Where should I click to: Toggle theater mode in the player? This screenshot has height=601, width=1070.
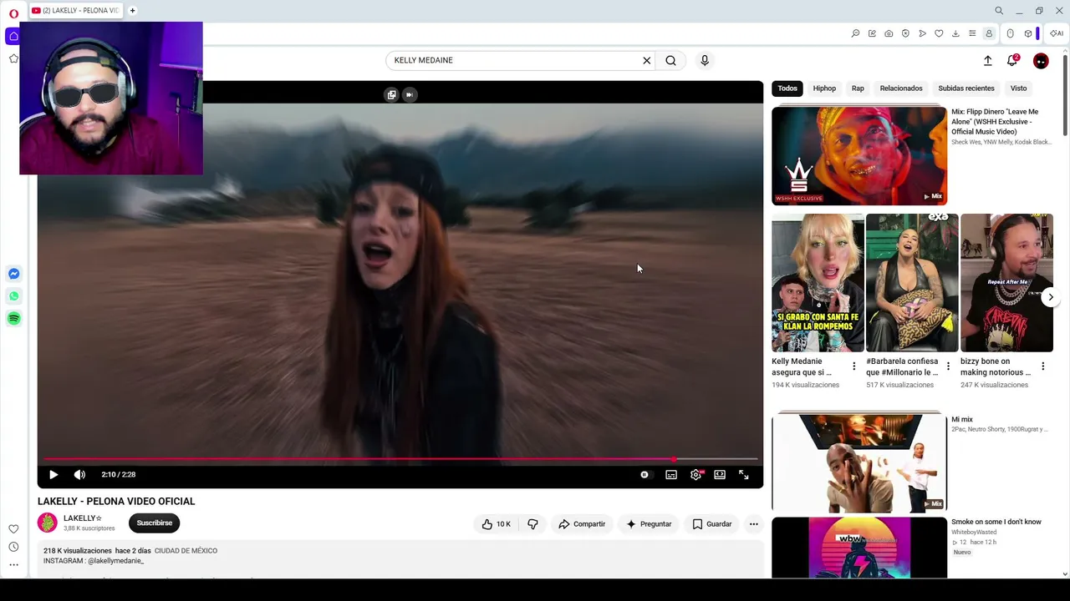coord(720,474)
